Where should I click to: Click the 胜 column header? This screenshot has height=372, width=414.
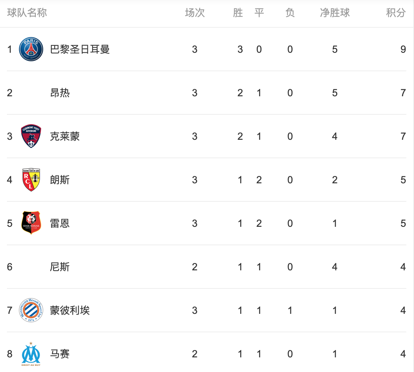click(238, 13)
